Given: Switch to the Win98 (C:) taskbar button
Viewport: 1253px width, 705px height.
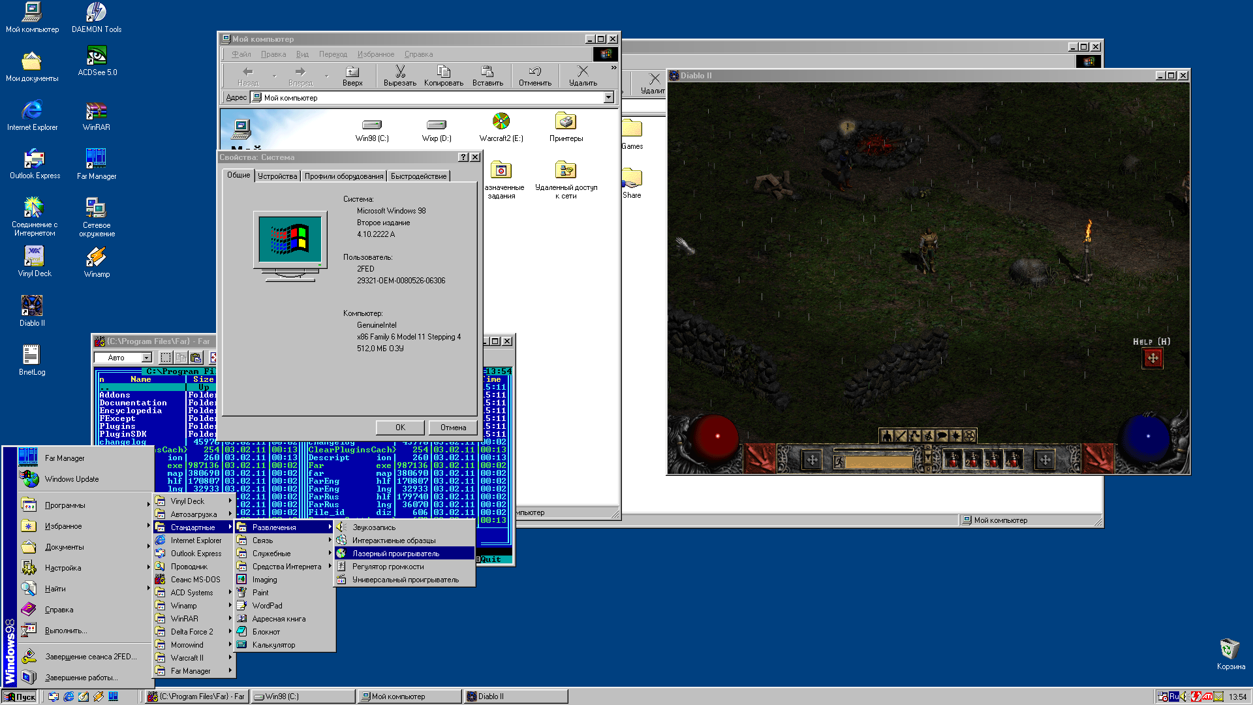Looking at the screenshot, I should coord(303,697).
